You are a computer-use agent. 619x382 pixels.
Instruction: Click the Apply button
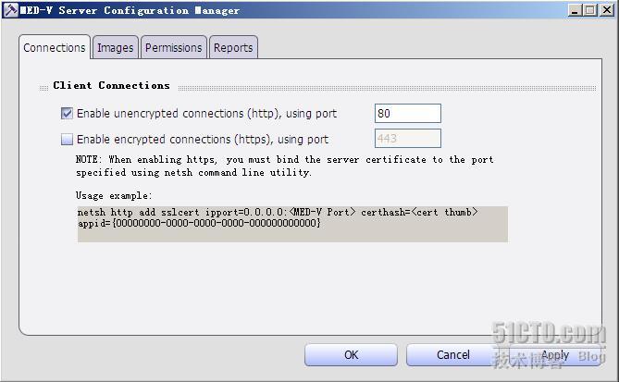point(555,355)
